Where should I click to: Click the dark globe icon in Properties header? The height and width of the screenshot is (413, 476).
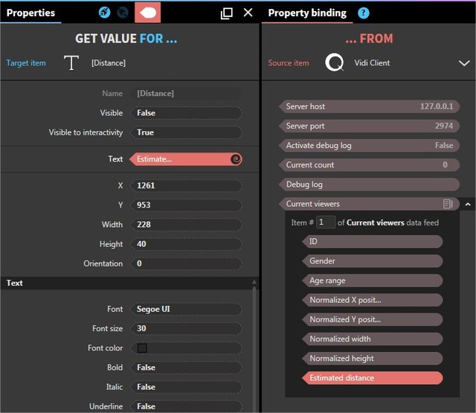122,13
